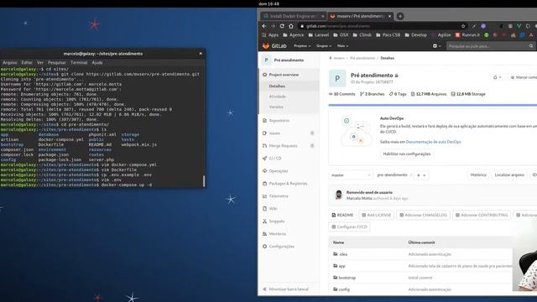Image resolution: width=537 pixels, height=302 pixels.
Task: Click the Apps bookmarks shortcut
Action: [270, 35]
